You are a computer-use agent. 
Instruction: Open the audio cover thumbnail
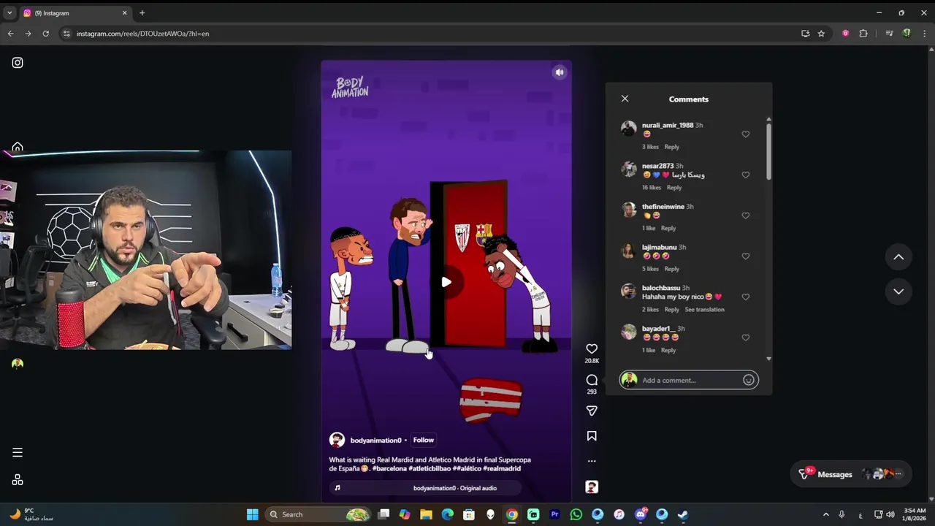[592, 487]
